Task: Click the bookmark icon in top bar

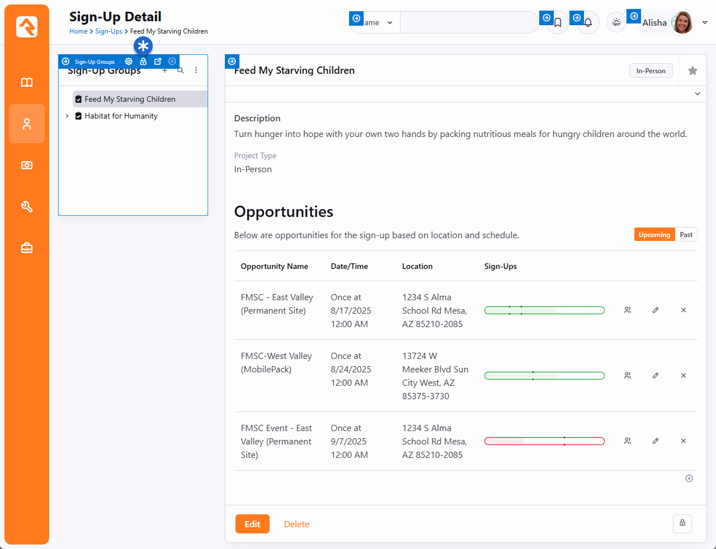Action: 558,23
